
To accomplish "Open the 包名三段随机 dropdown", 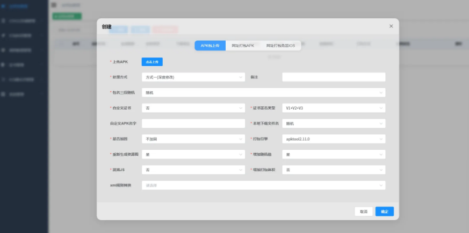I will click(263, 93).
